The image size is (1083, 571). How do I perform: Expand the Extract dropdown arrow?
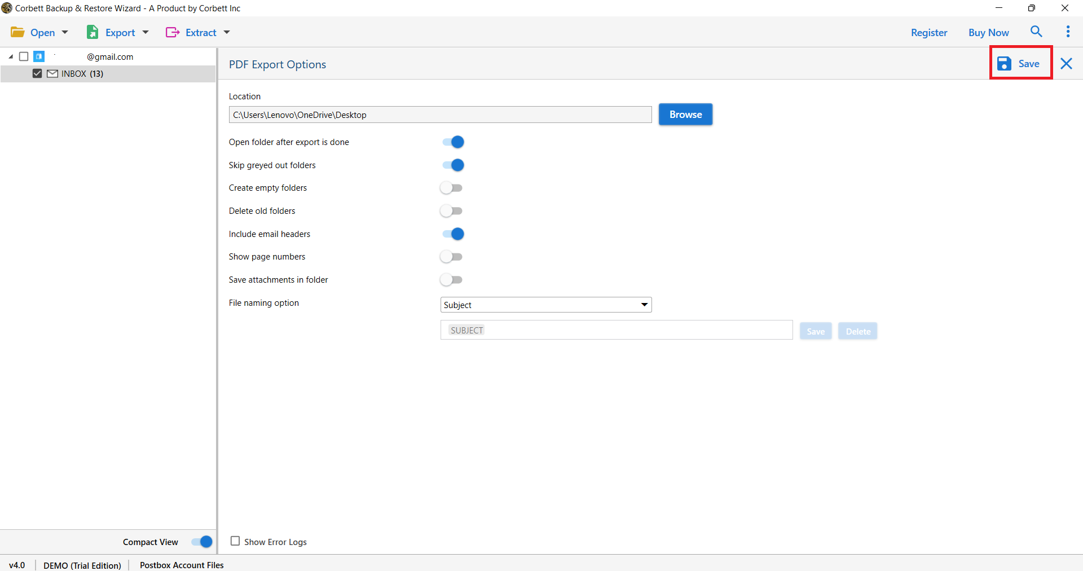point(227,32)
